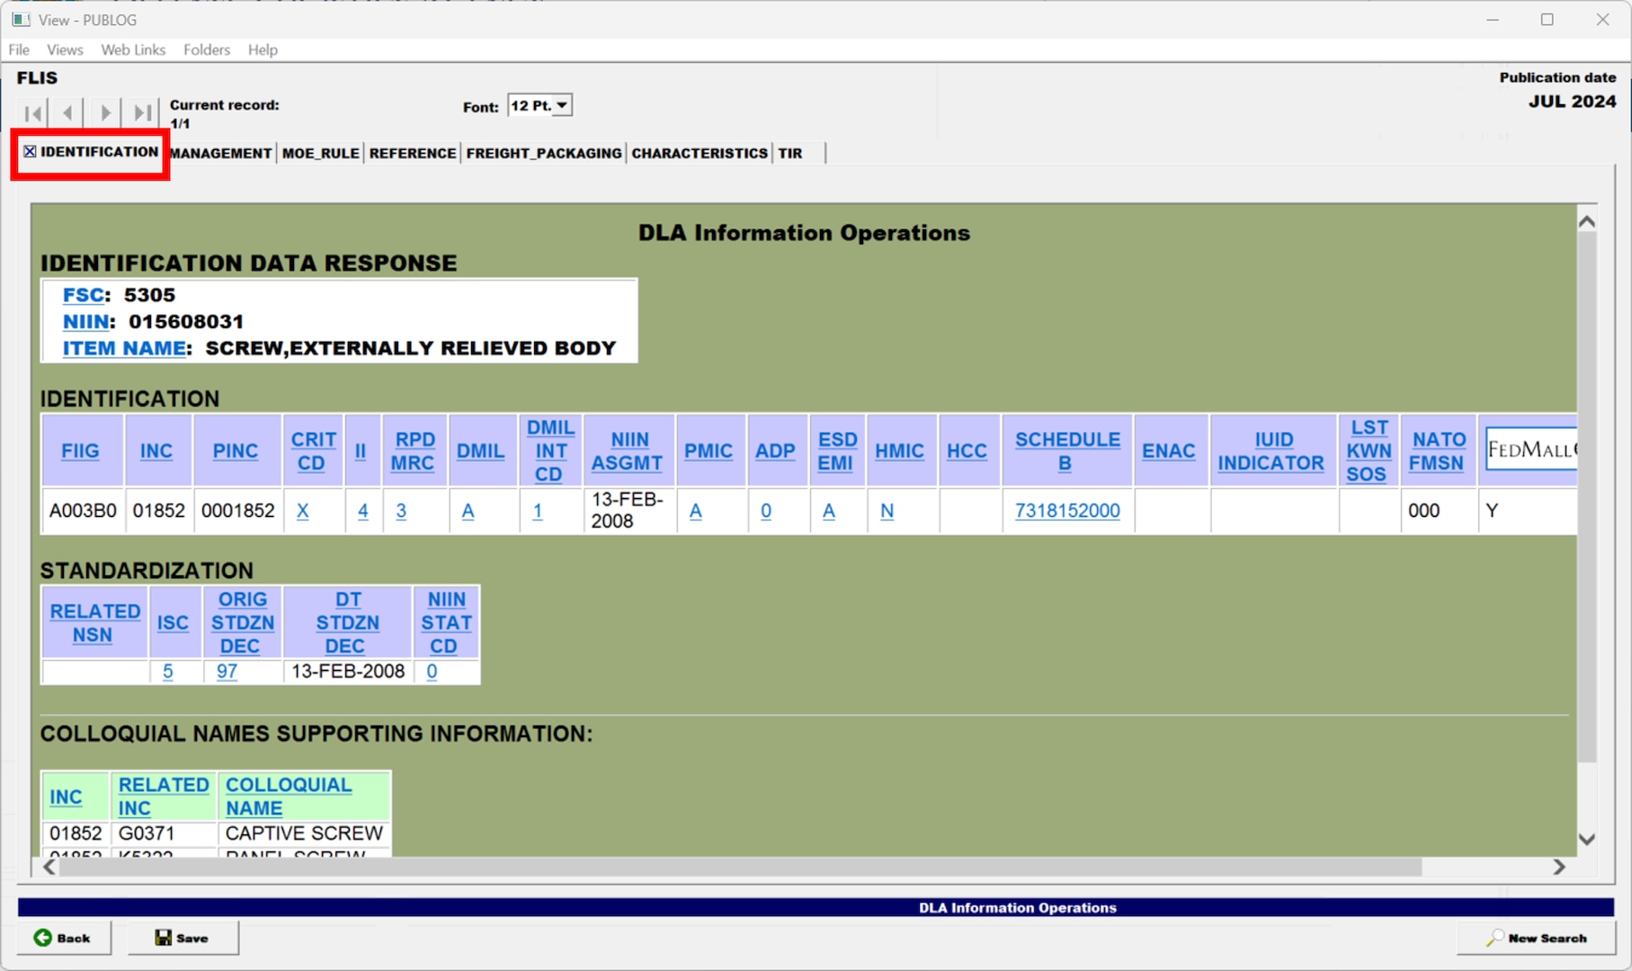The height and width of the screenshot is (971, 1632).
Task: Click the NIIN STAT CD header link
Action: tap(446, 623)
